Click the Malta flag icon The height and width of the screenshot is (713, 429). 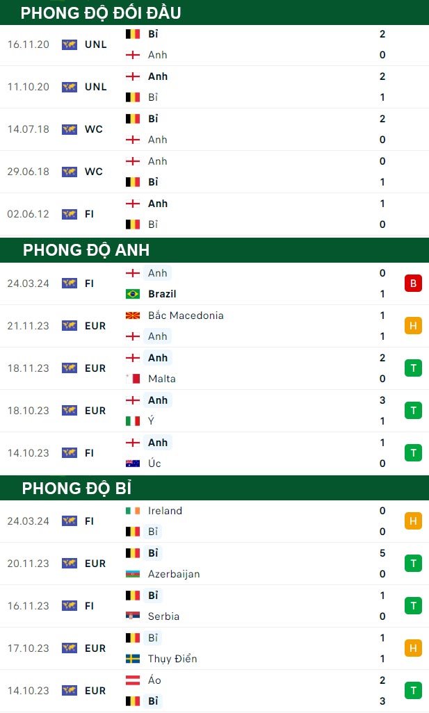133,379
